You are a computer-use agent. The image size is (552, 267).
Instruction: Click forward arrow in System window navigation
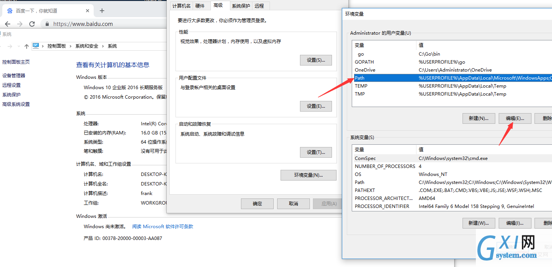(x=10, y=46)
